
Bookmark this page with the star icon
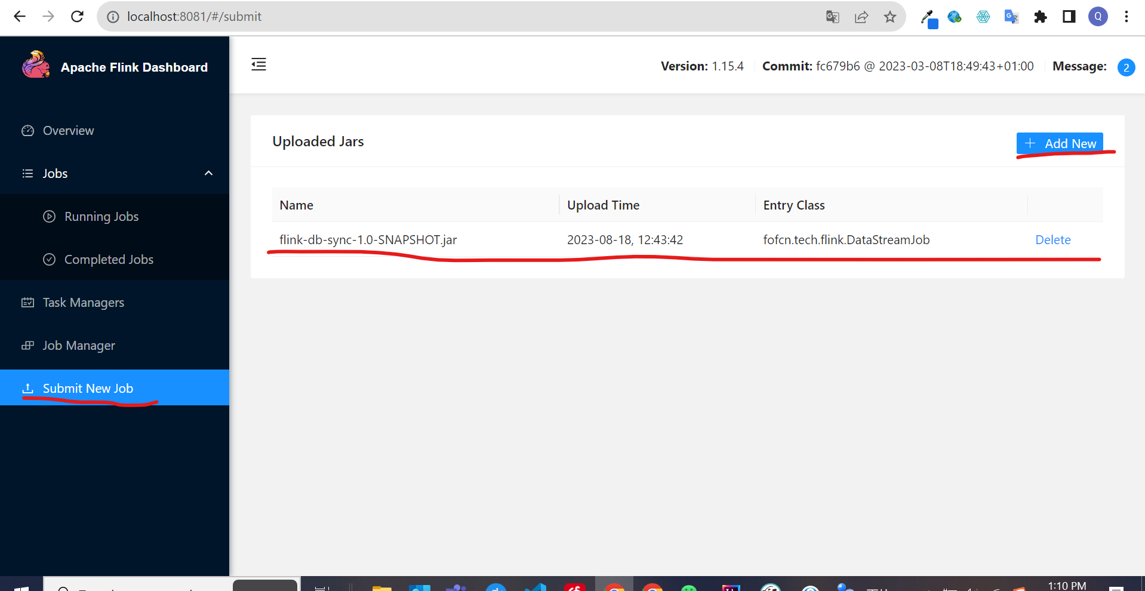tap(889, 17)
